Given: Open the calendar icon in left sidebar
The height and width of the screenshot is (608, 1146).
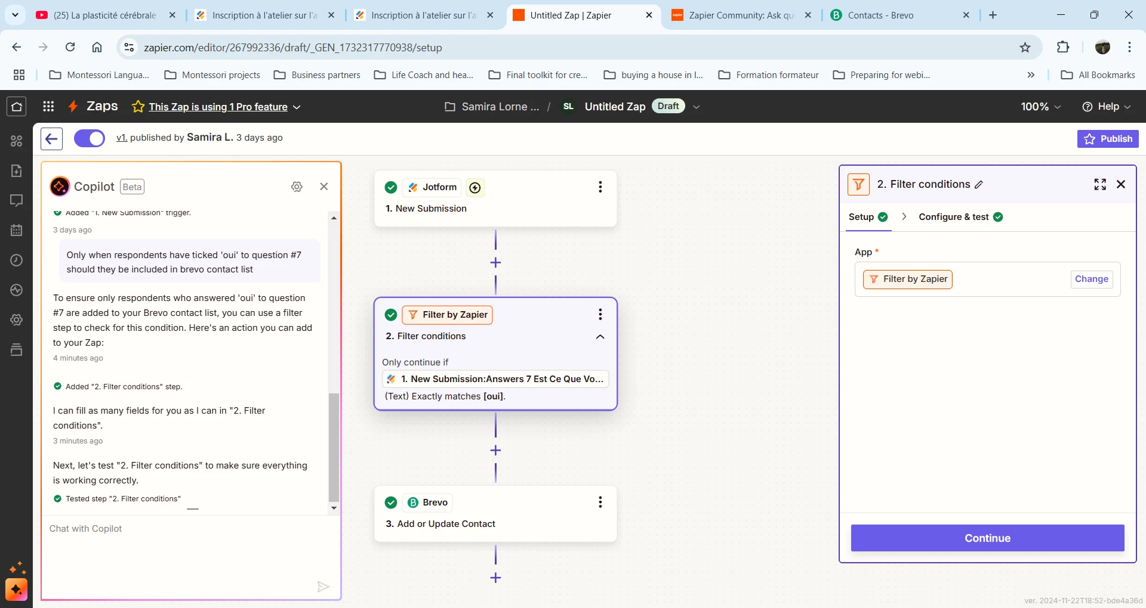Looking at the screenshot, I should [x=17, y=230].
